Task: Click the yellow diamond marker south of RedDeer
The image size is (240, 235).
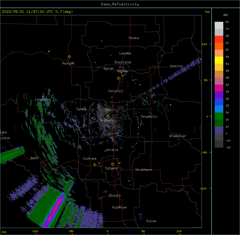Action: click(119, 78)
